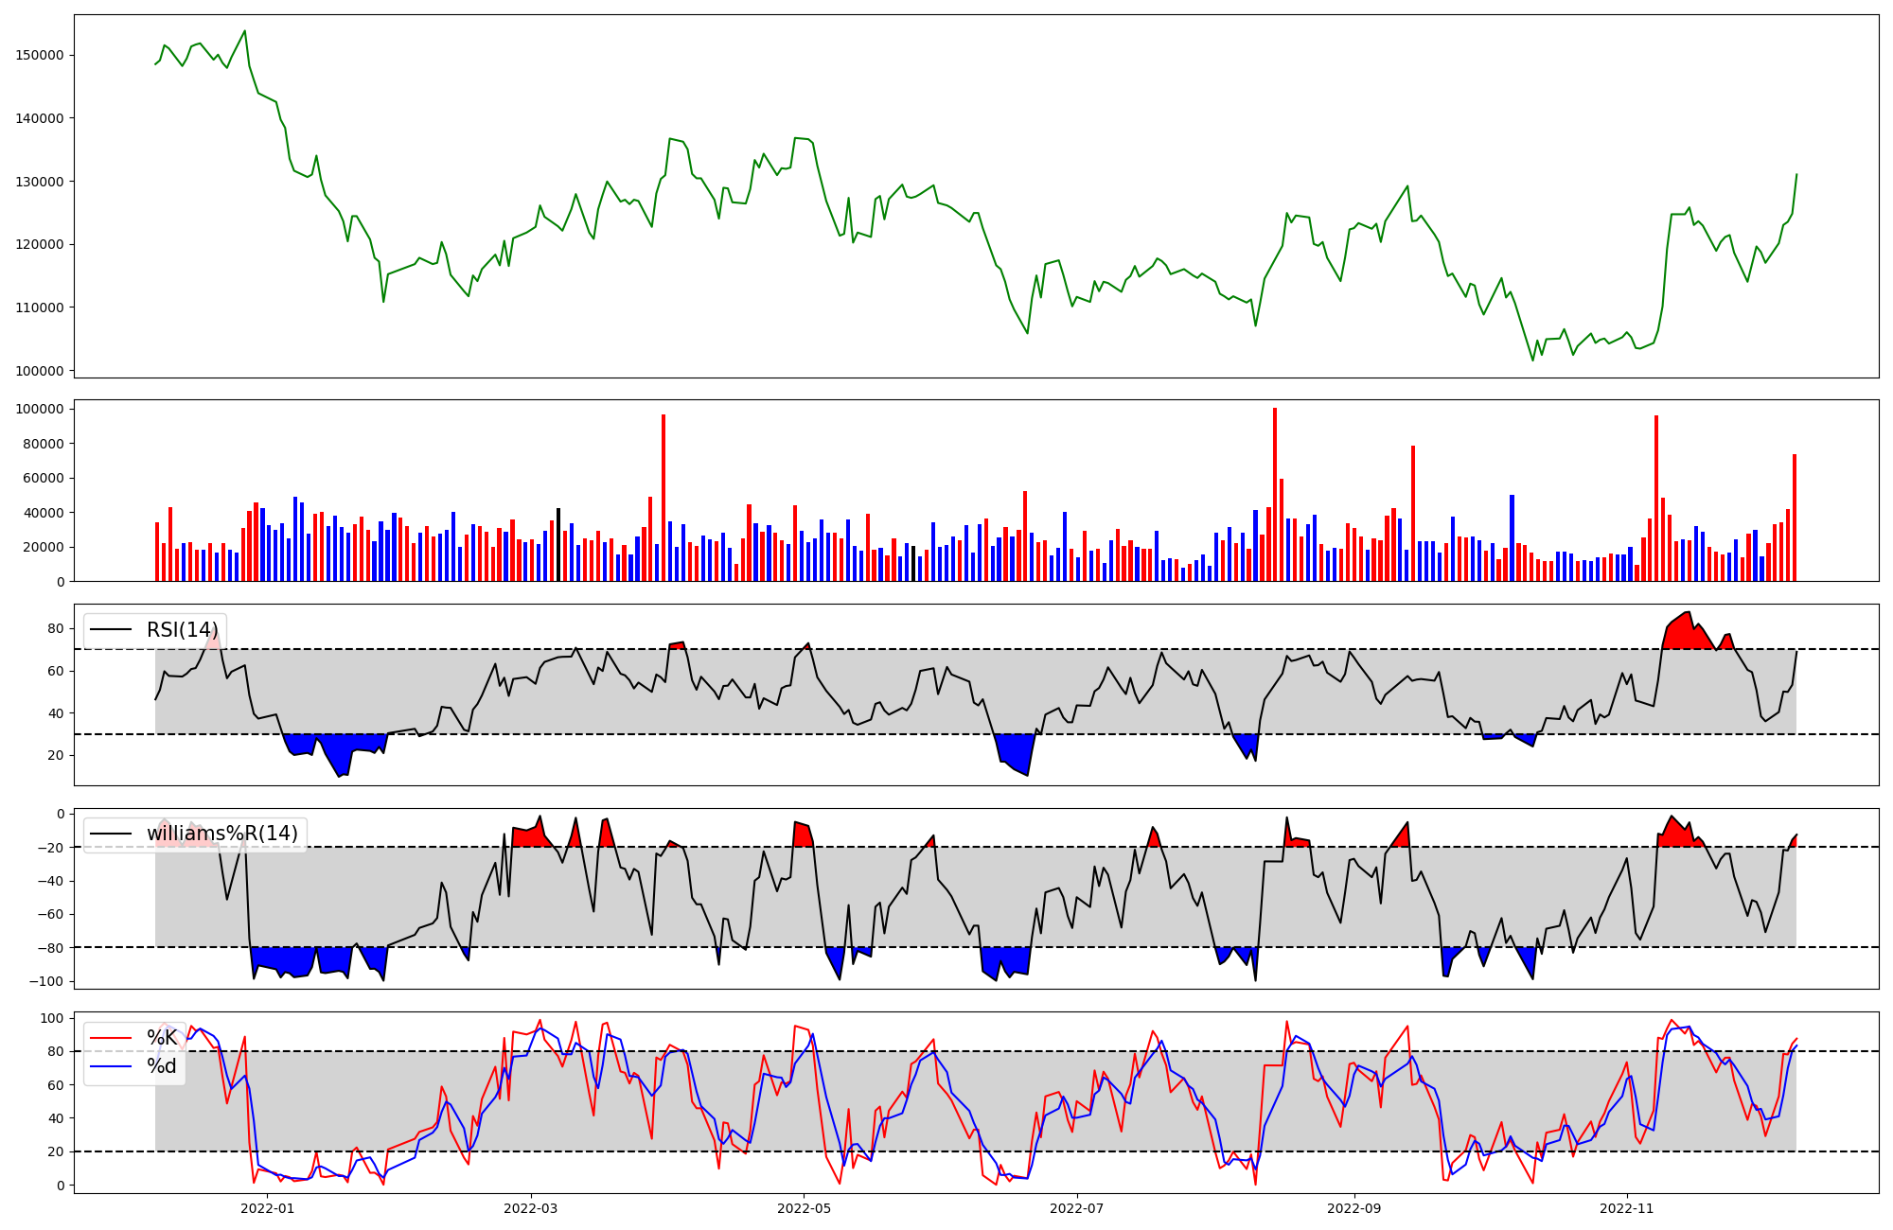Click the 2022-11 x-axis date label
This screenshot has height=1230, width=1893.
tap(1626, 1208)
